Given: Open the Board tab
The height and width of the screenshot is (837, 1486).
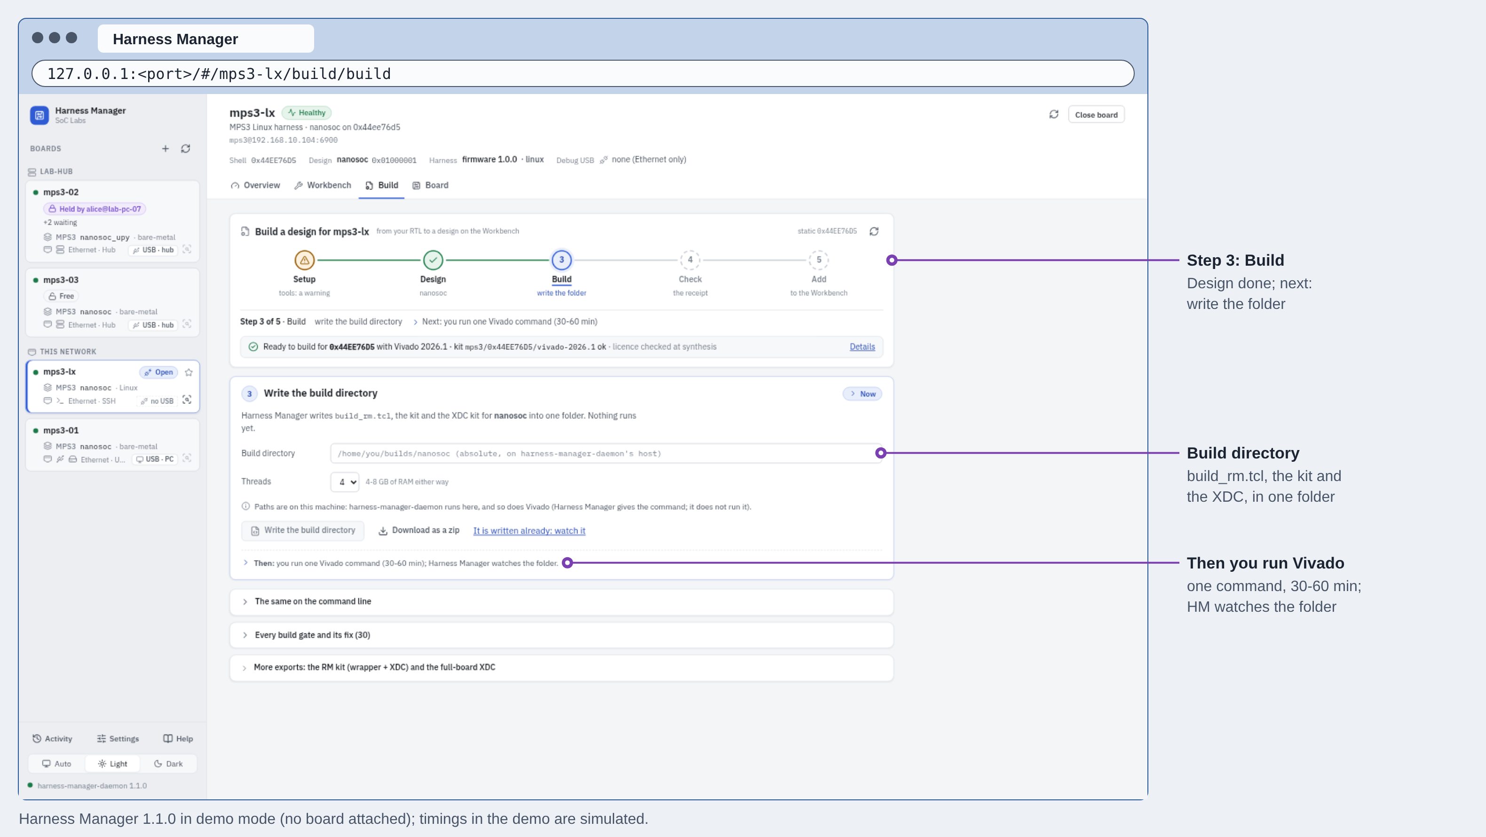Looking at the screenshot, I should pos(430,185).
